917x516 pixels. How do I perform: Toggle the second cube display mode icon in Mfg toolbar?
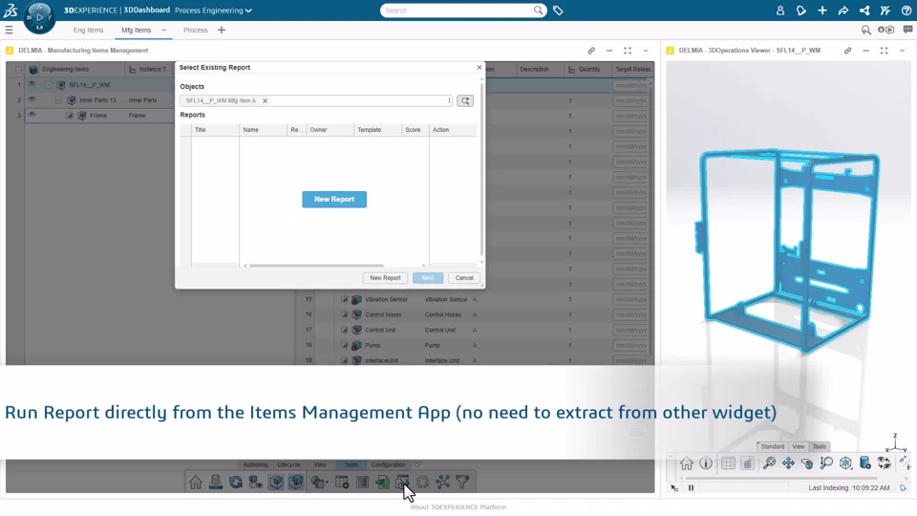pos(296,482)
